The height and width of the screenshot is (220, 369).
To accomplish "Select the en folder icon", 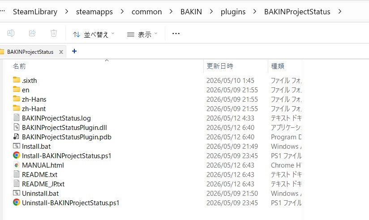I will click(x=17, y=89).
